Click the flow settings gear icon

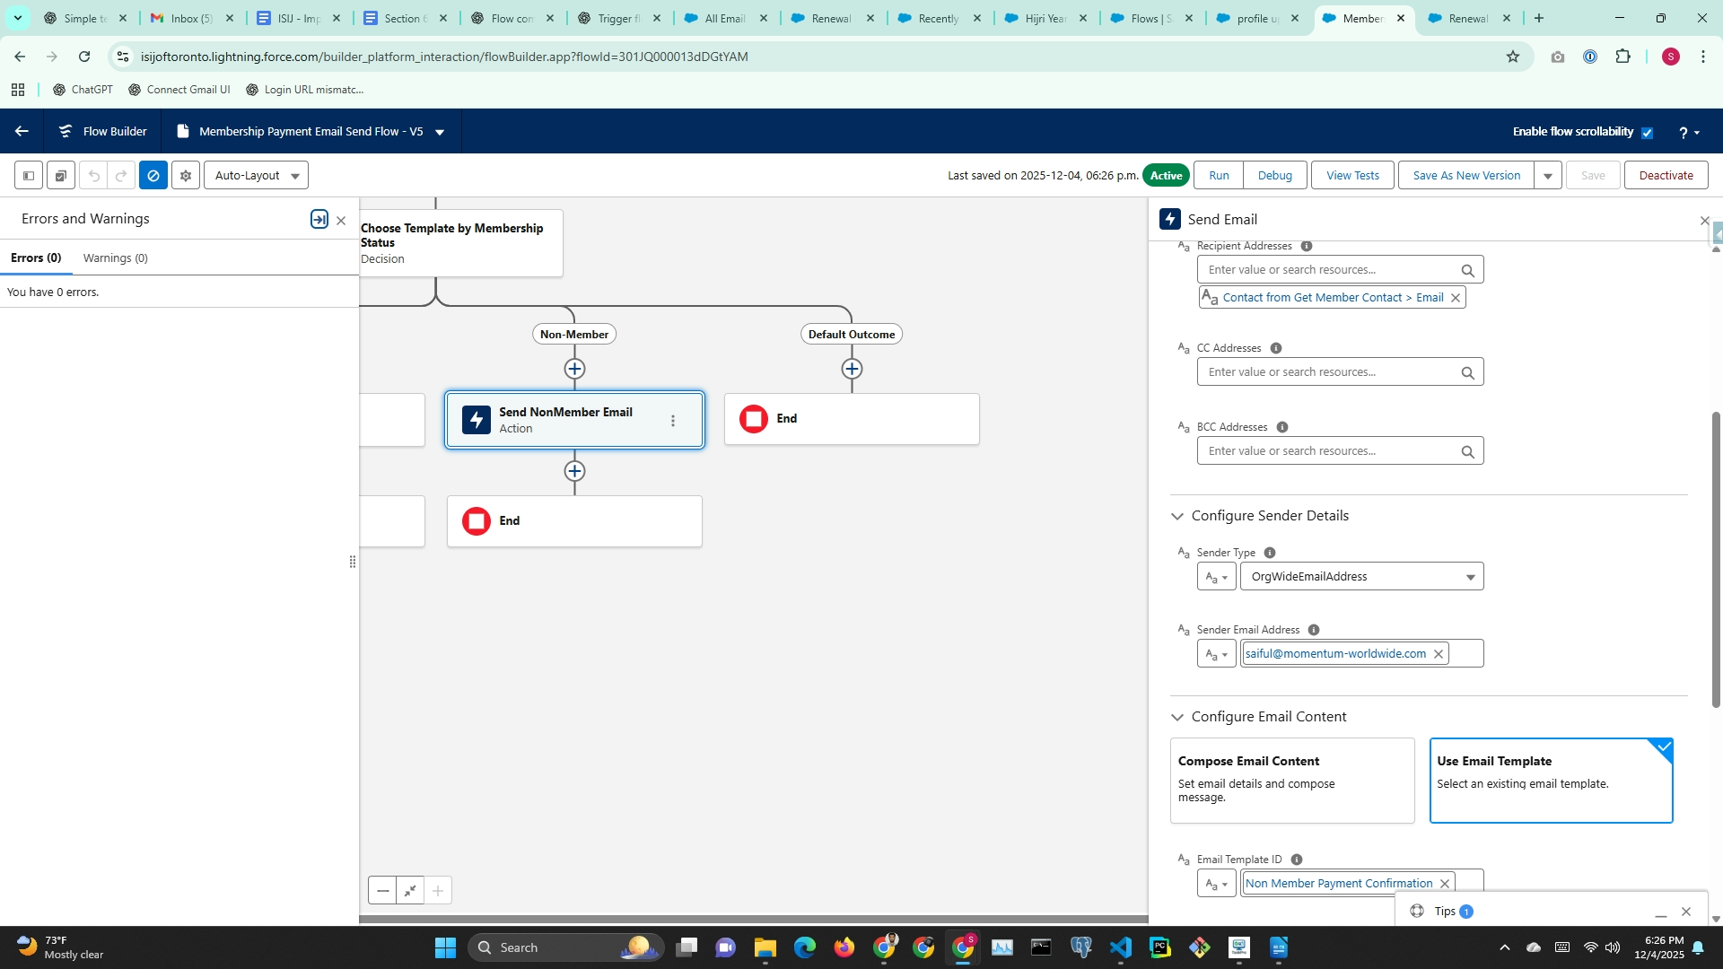coord(186,176)
